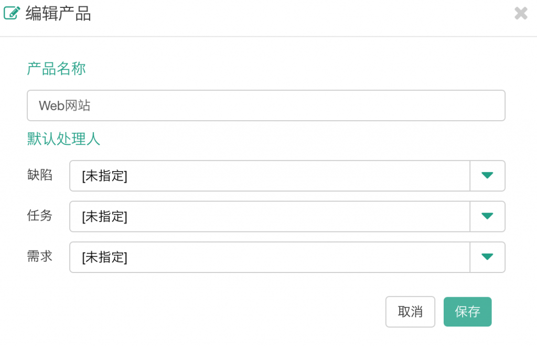The height and width of the screenshot is (346, 537).
Task: Expand the 任务 dropdown arrow
Action: (487, 216)
